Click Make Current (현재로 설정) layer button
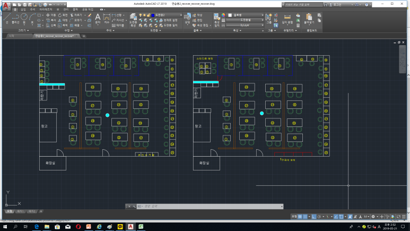 pos(168,20)
